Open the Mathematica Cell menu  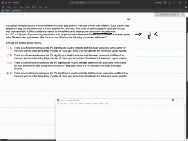[76, 103]
